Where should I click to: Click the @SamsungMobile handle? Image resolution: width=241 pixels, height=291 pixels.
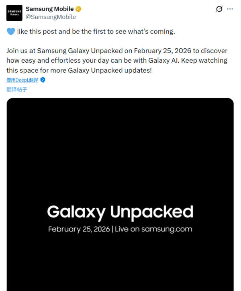[51, 17]
